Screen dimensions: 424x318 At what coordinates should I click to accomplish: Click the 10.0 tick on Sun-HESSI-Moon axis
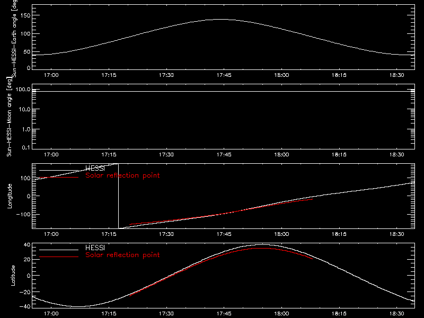coord(25,109)
